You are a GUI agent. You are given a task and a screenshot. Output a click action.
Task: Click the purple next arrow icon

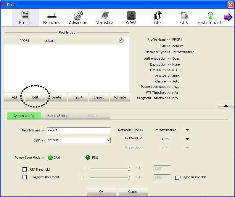[x=228, y=17]
